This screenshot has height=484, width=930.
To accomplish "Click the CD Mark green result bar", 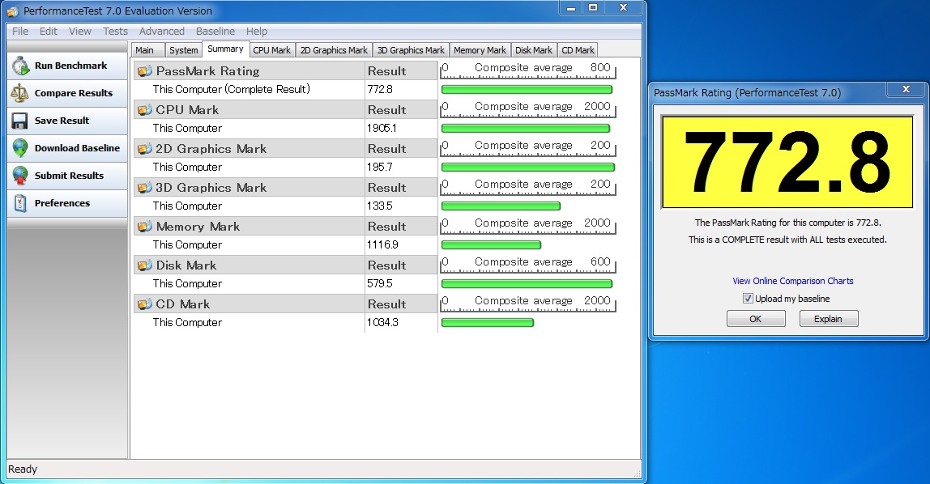I will coord(488,323).
